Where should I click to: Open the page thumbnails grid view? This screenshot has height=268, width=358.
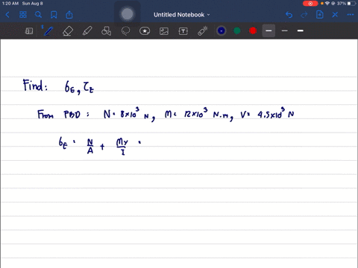click(x=23, y=15)
